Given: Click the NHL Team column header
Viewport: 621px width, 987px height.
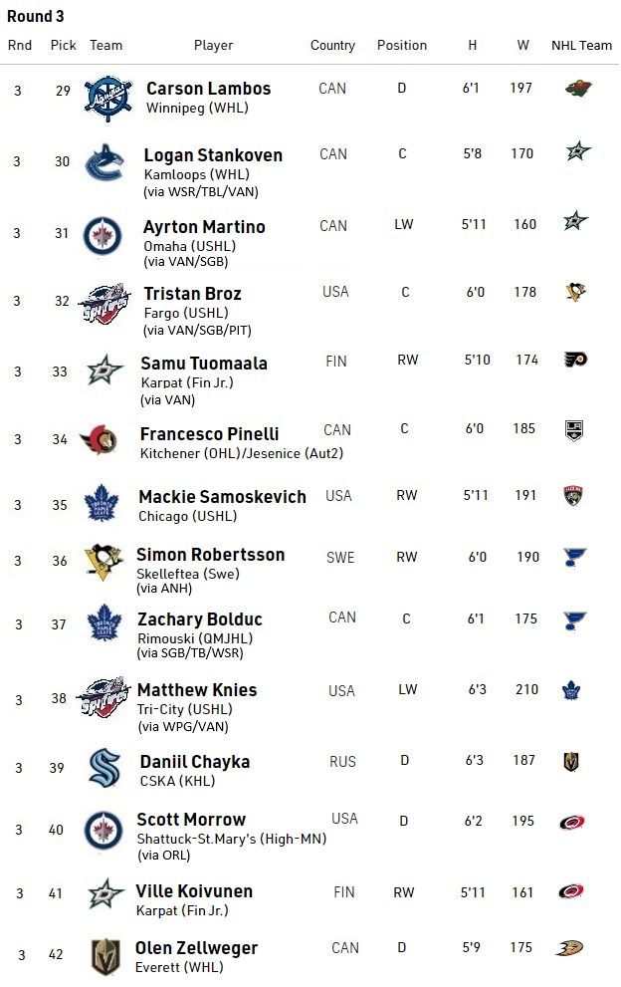Looking at the screenshot, I should pos(582,45).
